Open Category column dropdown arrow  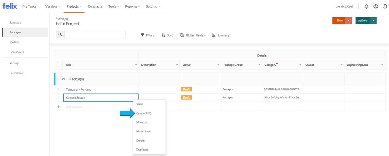pyautogui.click(x=300, y=65)
